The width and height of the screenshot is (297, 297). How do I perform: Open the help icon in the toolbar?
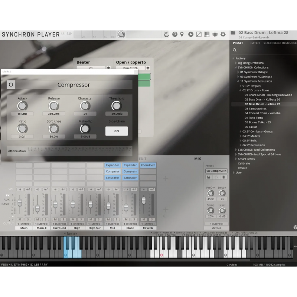tap(174, 34)
